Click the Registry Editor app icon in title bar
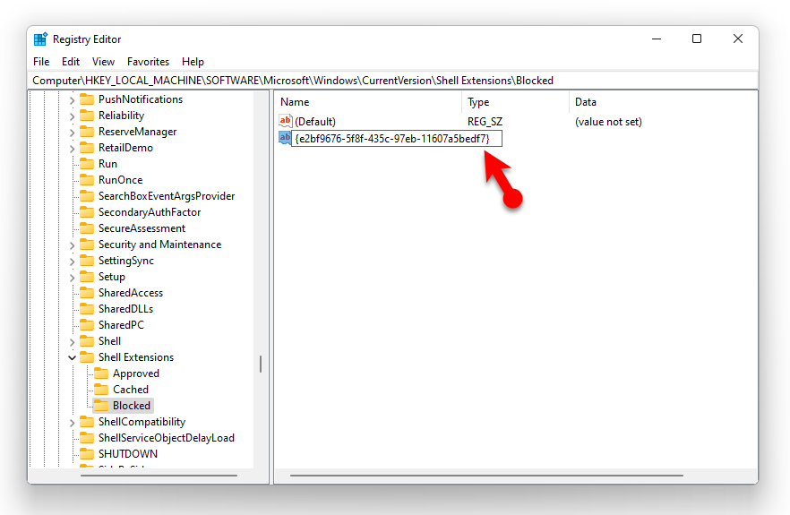The width and height of the screenshot is (790, 515). point(40,39)
